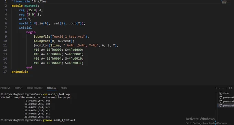The height and width of the screenshot is (125, 234).
Task: Click the 'initial' keyword
Action: tap(25, 28)
